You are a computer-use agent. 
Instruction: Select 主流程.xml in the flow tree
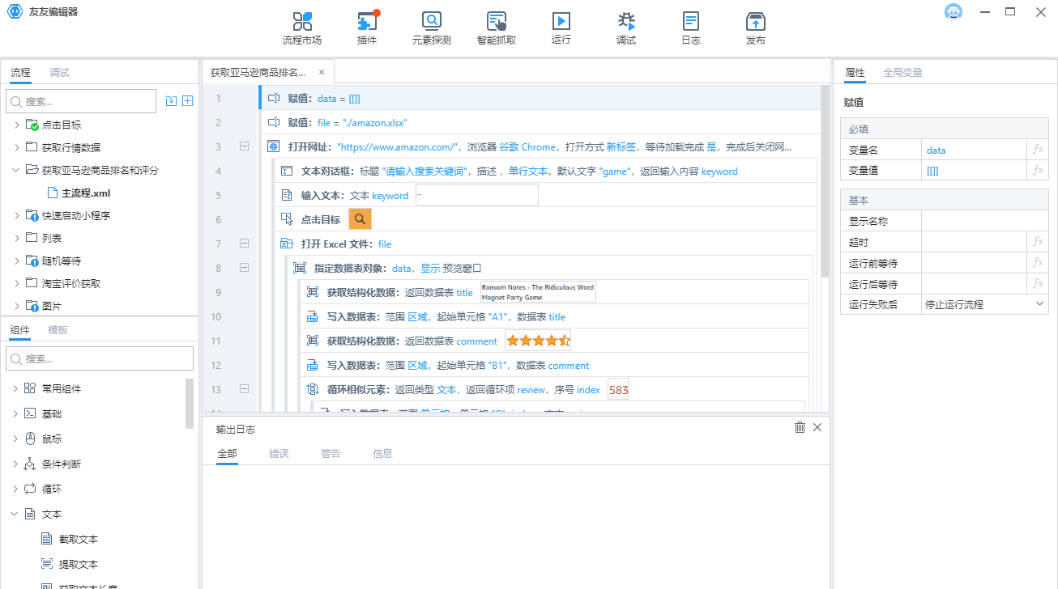pyautogui.click(x=85, y=193)
